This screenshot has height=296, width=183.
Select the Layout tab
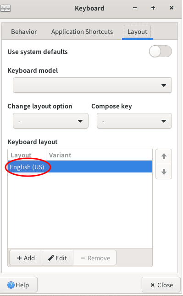[137, 32]
